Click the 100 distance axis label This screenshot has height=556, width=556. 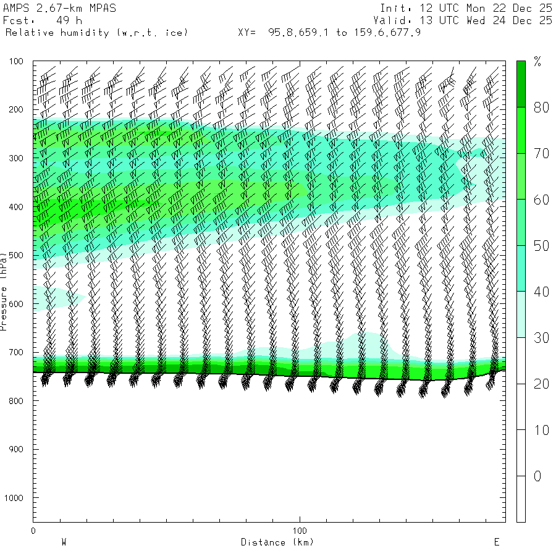tap(300, 531)
